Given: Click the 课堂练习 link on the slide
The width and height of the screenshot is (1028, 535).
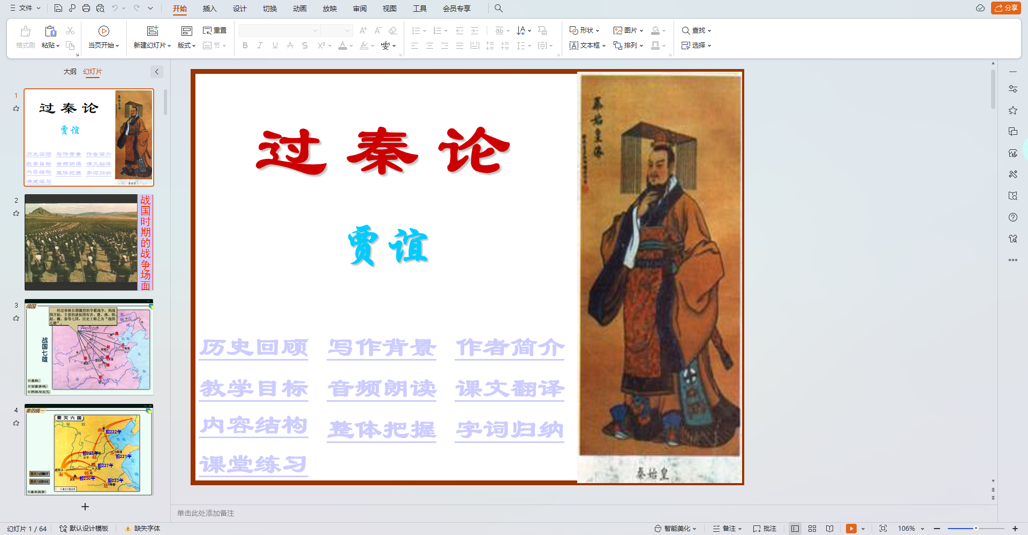Looking at the screenshot, I should click(x=254, y=464).
